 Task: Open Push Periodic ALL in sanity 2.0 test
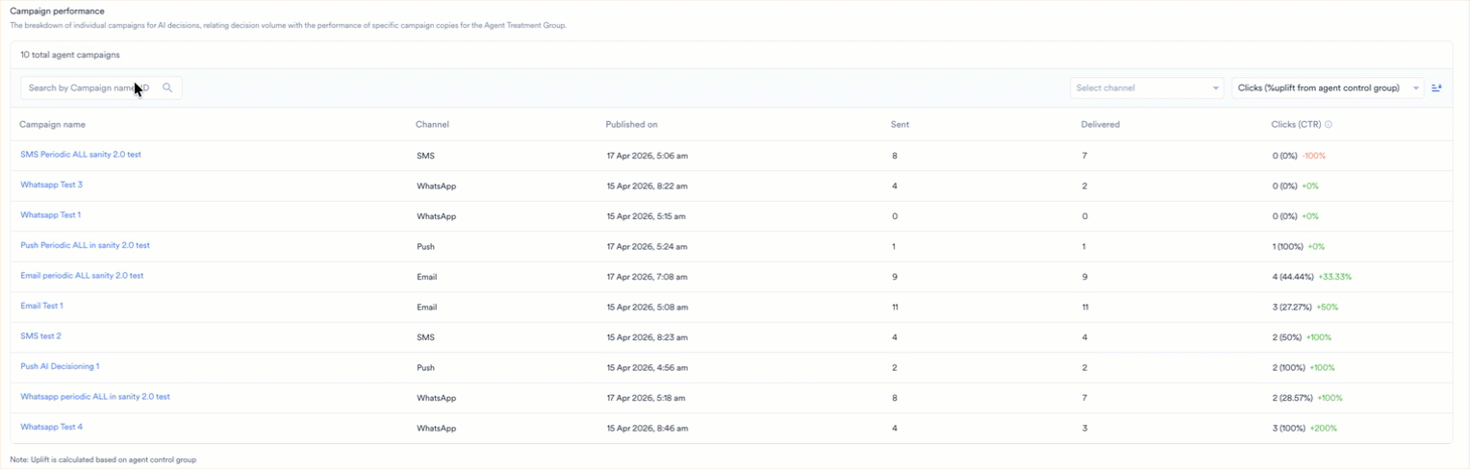(x=85, y=245)
